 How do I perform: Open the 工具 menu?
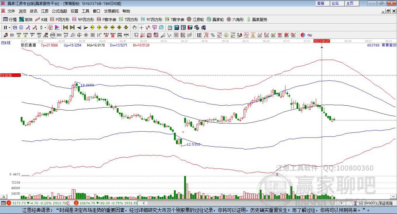click(x=86, y=11)
